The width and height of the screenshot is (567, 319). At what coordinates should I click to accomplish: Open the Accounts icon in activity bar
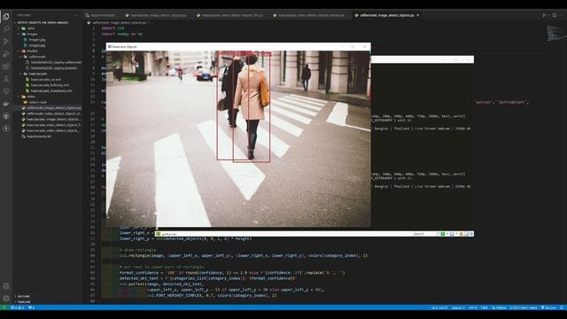click(x=6, y=286)
